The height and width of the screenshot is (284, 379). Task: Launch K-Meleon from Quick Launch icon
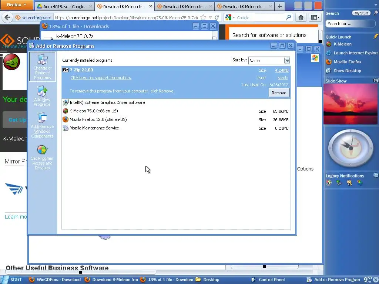pos(329,44)
